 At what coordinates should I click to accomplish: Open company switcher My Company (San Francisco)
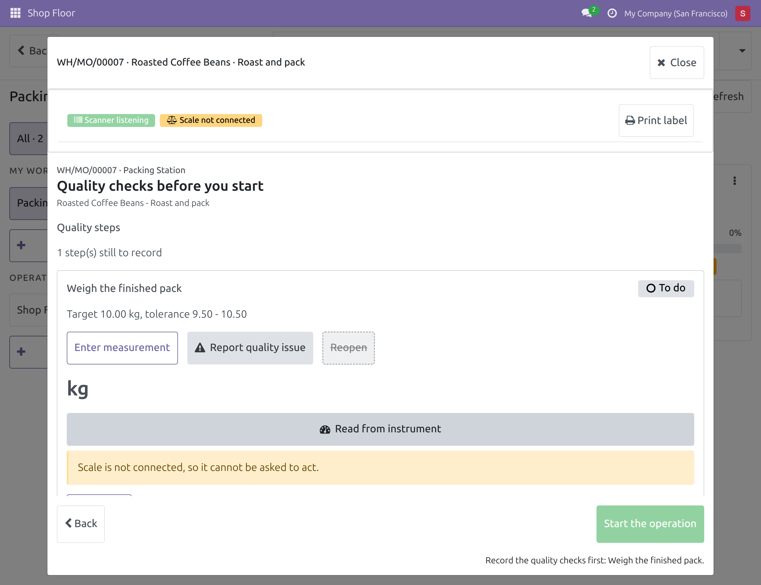[x=676, y=13]
